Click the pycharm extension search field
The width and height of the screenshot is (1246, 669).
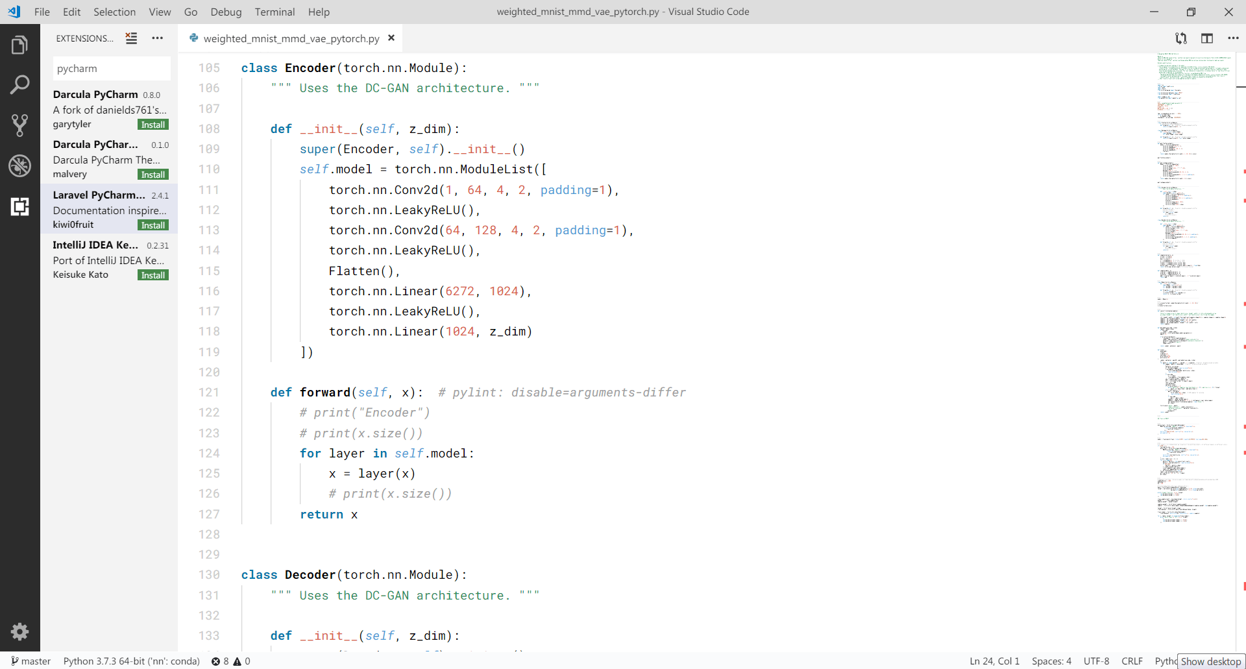click(112, 69)
